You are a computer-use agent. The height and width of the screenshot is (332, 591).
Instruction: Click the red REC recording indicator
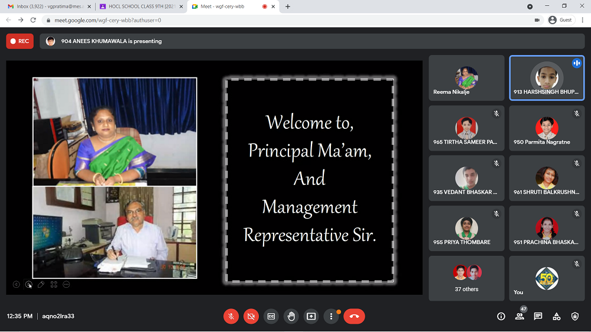pos(20,41)
